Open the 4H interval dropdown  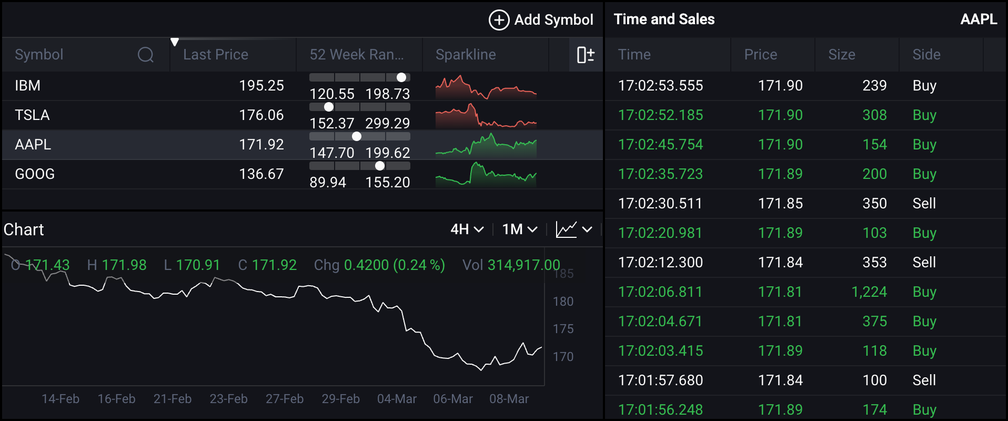click(467, 229)
